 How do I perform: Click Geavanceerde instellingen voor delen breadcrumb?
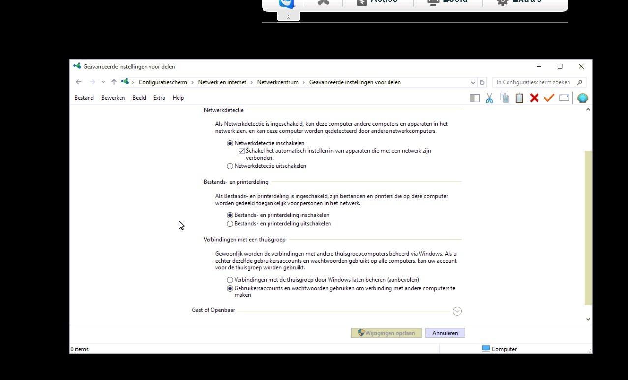tap(355, 82)
